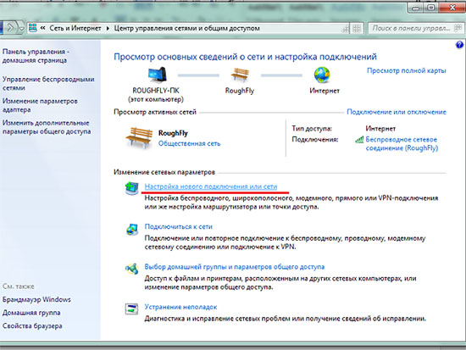Click the Интернет label under the globe

(325, 91)
